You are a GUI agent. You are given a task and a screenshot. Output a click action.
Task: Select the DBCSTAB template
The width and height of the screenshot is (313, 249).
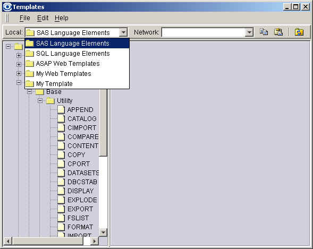[82, 182]
